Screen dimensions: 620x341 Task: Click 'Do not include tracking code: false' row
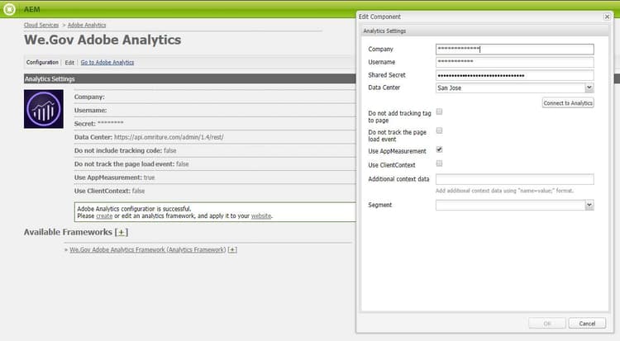[x=215, y=150]
